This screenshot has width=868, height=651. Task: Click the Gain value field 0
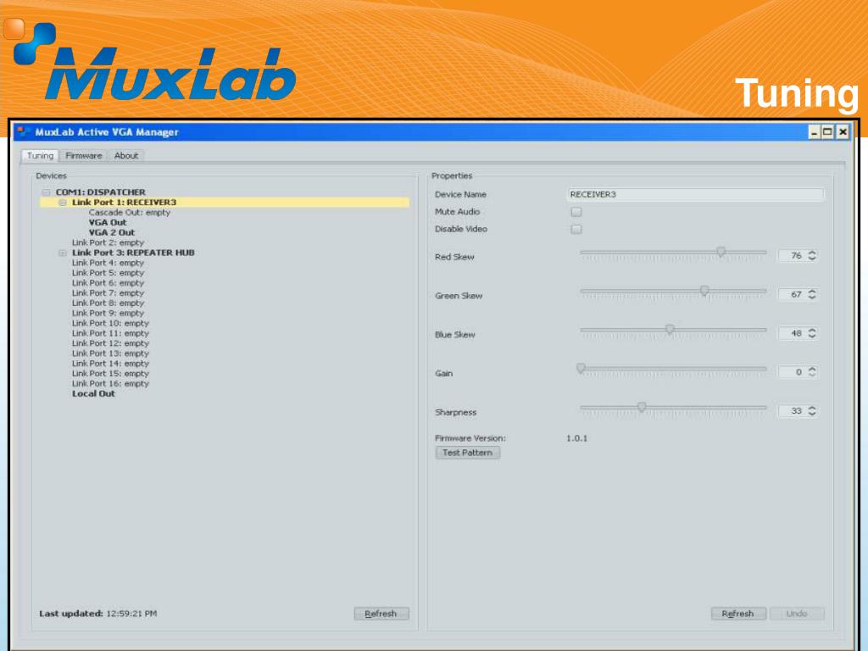[793, 372]
